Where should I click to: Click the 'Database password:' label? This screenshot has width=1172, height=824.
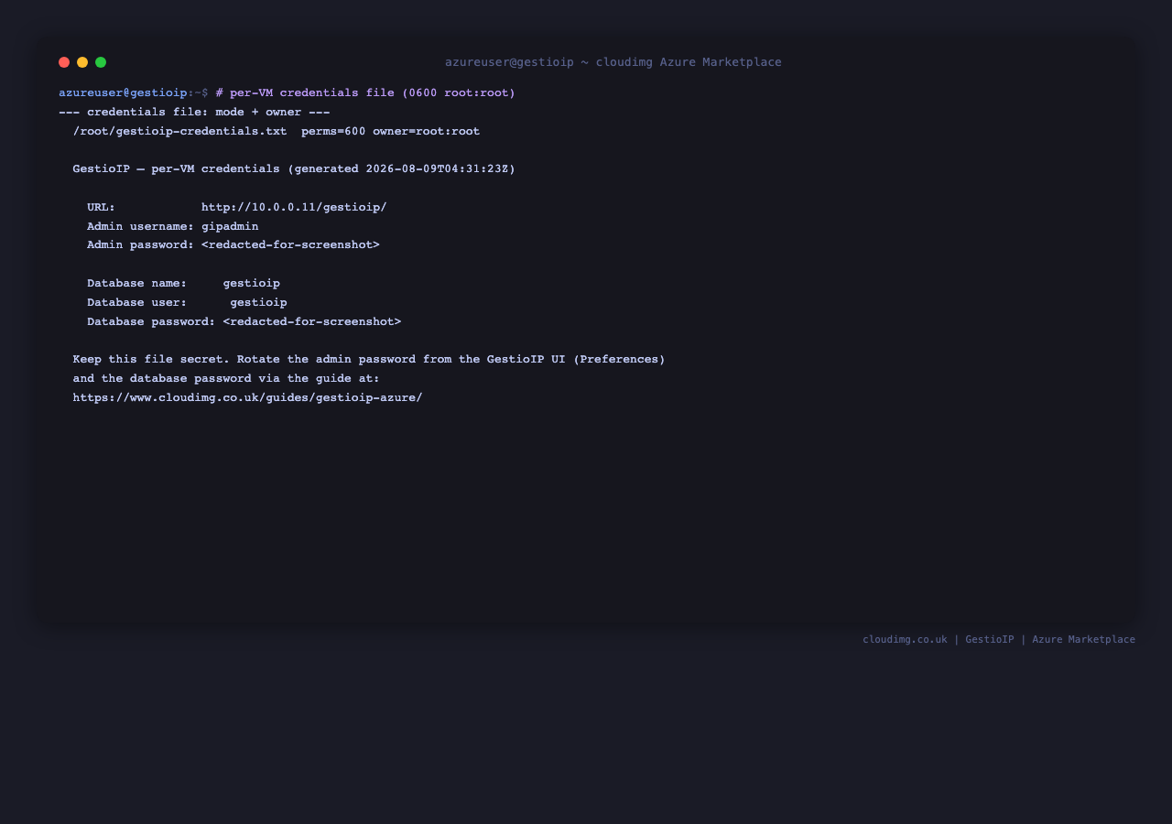coord(151,322)
